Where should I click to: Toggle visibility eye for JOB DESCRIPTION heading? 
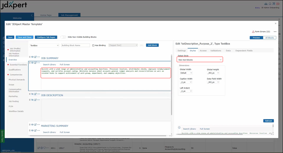point(32,94)
